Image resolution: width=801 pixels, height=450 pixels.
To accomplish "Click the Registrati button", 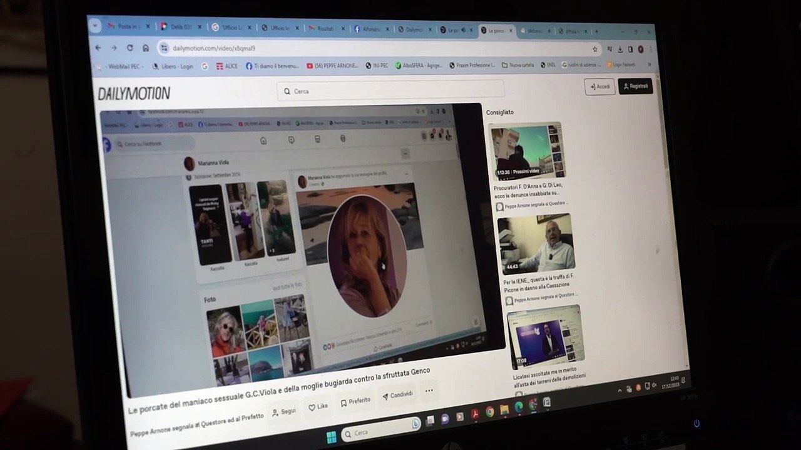I will [635, 86].
